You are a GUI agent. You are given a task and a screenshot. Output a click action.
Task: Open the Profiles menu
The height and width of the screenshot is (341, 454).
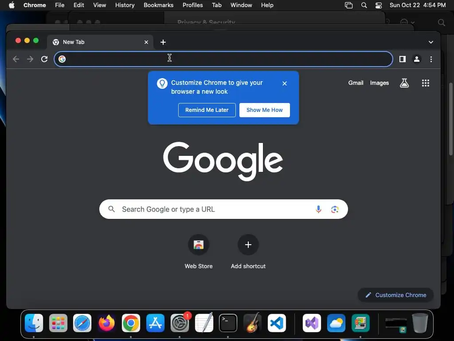click(193, 5)
